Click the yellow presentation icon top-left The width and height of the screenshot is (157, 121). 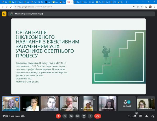point(4,14)
